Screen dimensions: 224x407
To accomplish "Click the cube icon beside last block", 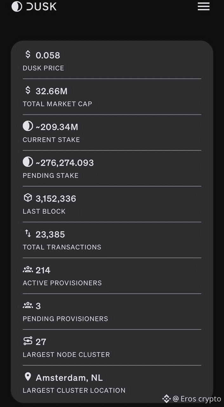I will coord(28,198).
